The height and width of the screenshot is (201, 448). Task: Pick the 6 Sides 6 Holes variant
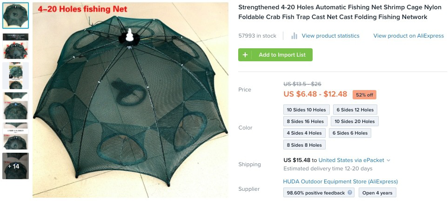(x=350, y=133)
